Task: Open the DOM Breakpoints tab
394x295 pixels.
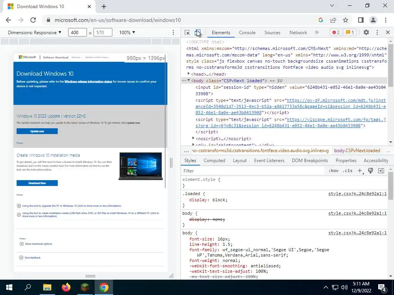Action: [x=310, y=161]
